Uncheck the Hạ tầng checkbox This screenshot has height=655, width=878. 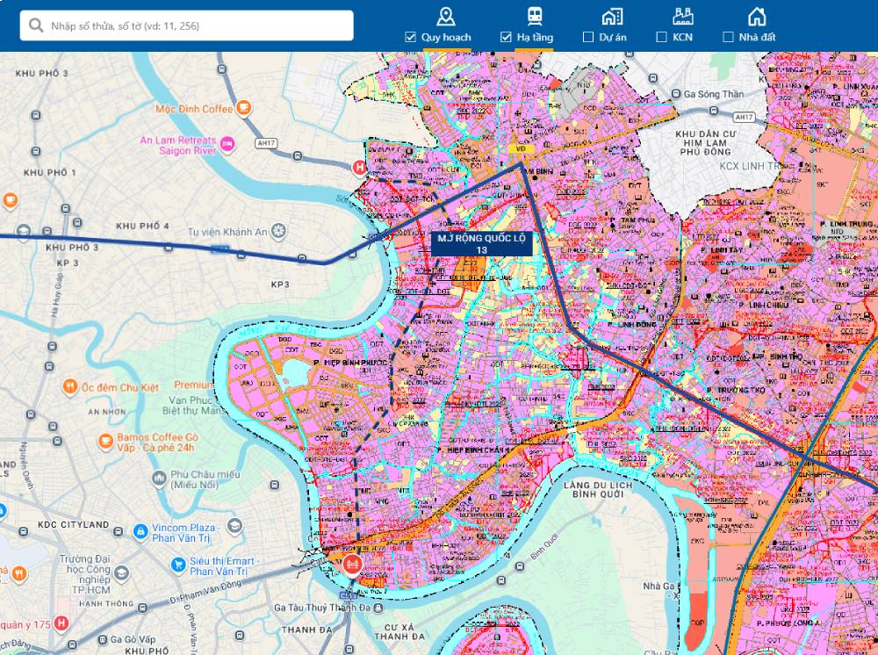click(506, 38)
